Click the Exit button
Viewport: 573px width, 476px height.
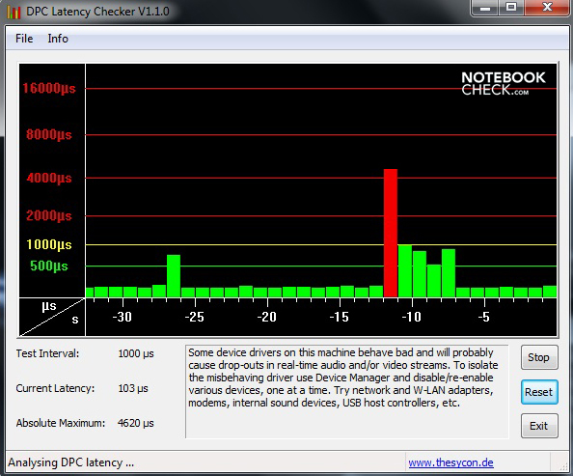coord(539,426)
